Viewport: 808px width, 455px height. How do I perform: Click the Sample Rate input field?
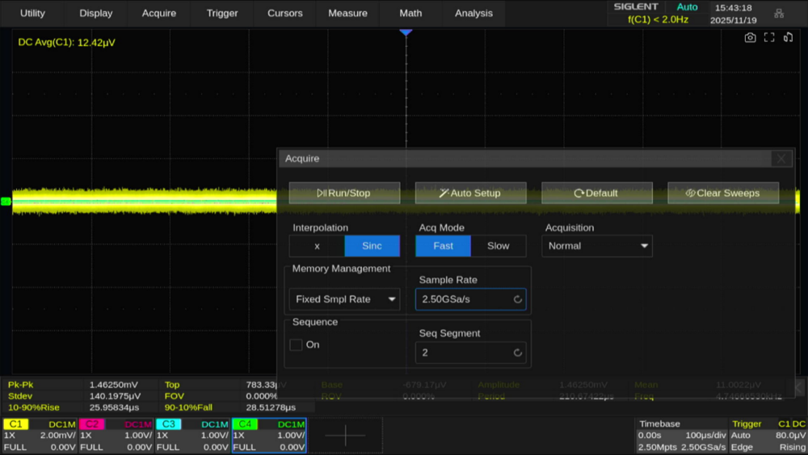(470, 299)
